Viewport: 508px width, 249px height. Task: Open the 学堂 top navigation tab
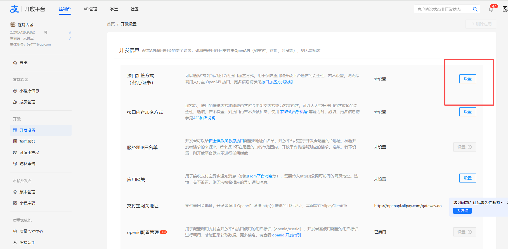coord(114,9)
